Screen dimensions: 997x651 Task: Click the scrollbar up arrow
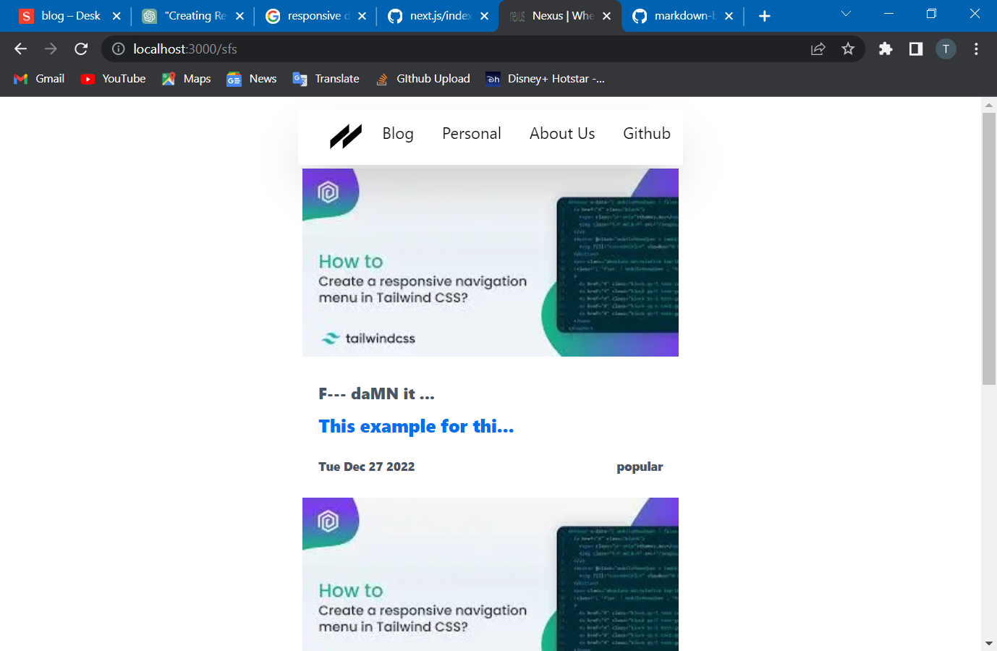(989, 105)
